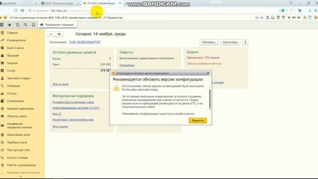Click the 1C right arrow navigation button
This screenshot has height=179, width=318.
59,34
